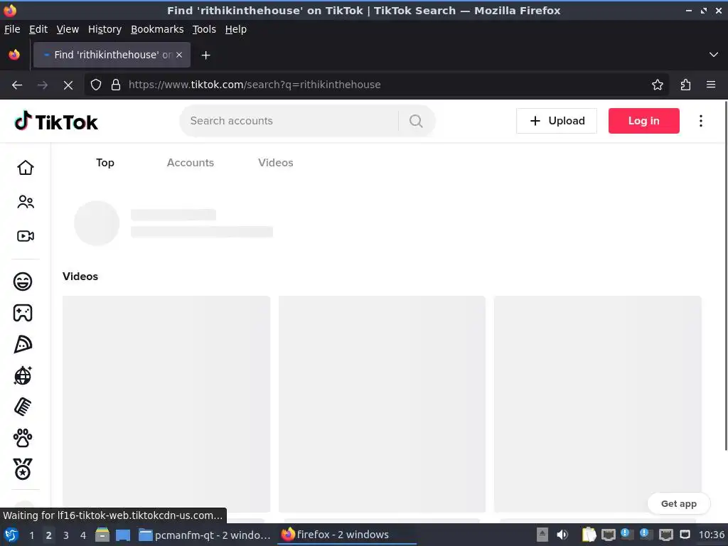Open the View menu
Screen dimensions: 728x546
coord(68,29)
